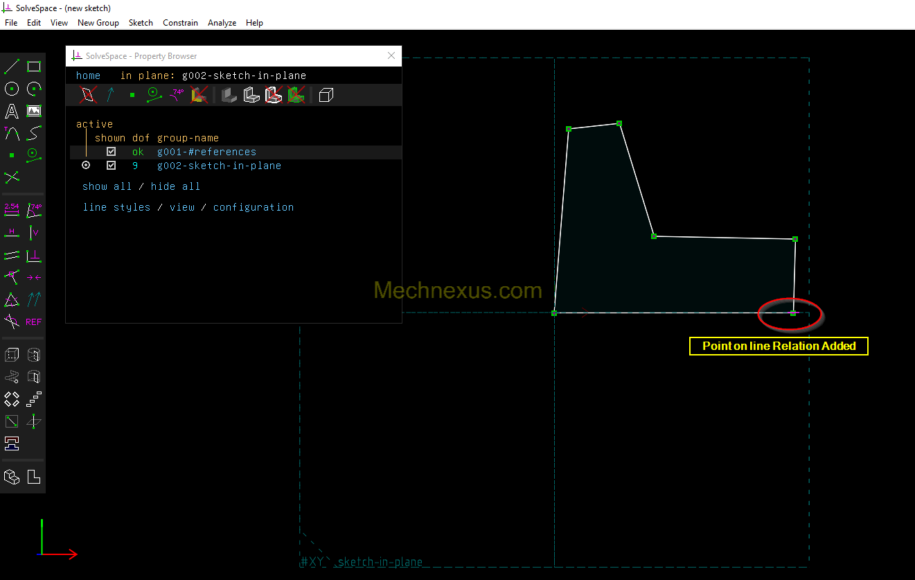Activate the TrueType text tool

(12, 111)
